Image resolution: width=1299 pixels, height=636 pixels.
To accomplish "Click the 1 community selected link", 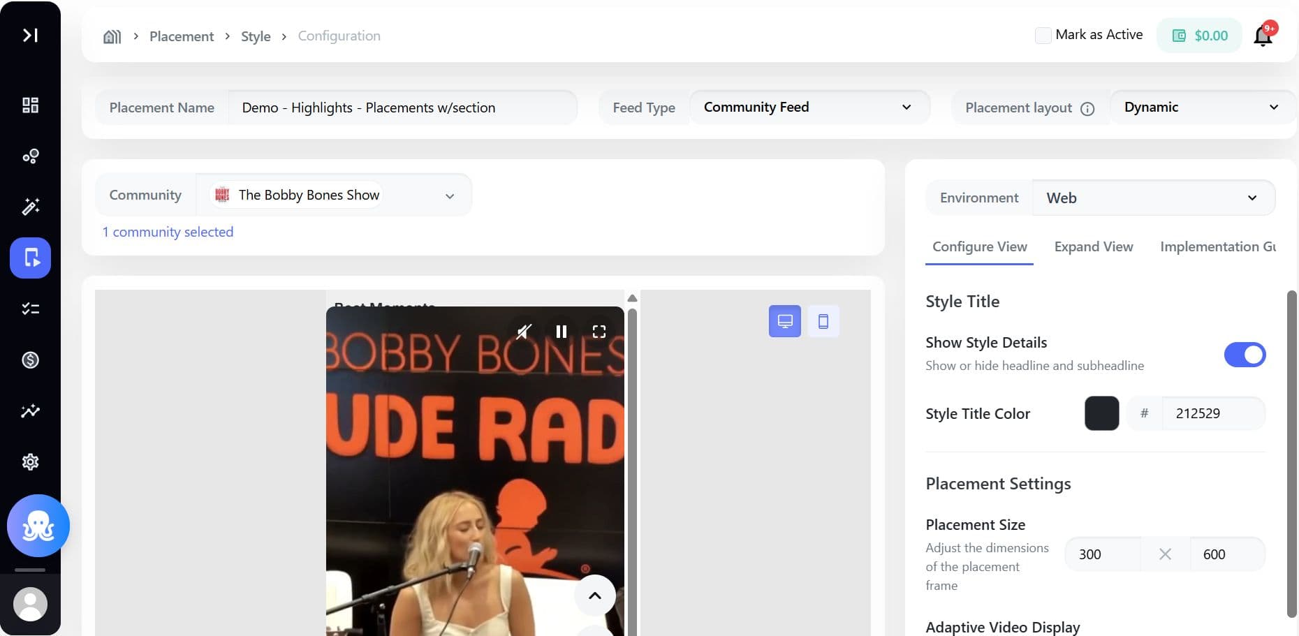I will pyautogui.click(x=168, y=232).
